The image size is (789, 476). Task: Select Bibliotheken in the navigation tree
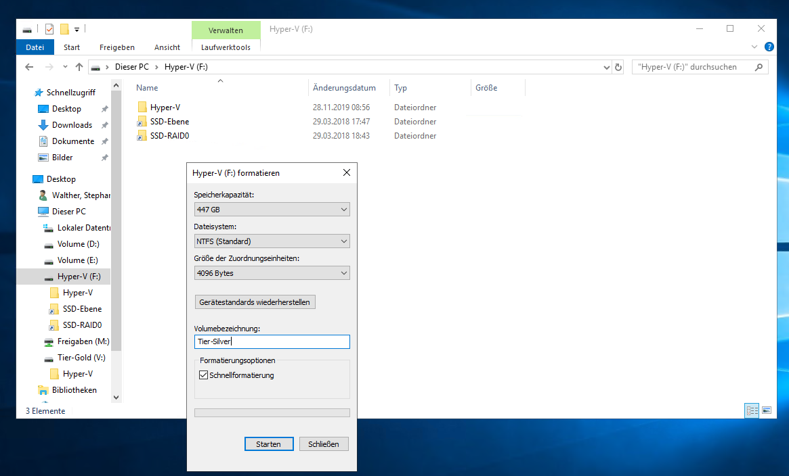74,390
